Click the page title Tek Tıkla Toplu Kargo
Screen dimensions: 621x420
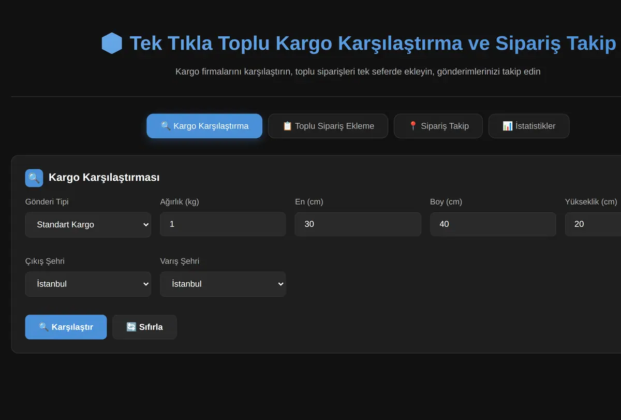(373, 43)
